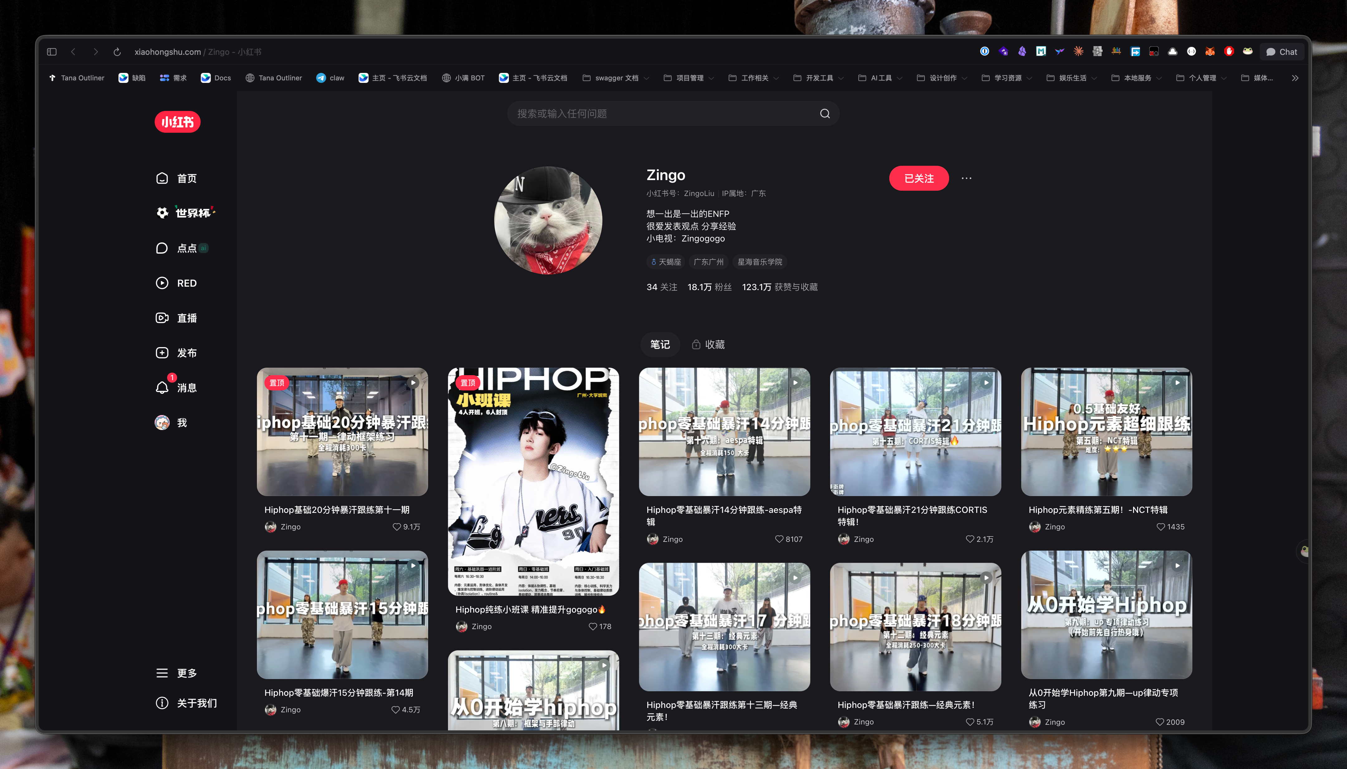Show more bookmarks overflow chevron
The image size is (1347, 769).
pos(1295,78)
